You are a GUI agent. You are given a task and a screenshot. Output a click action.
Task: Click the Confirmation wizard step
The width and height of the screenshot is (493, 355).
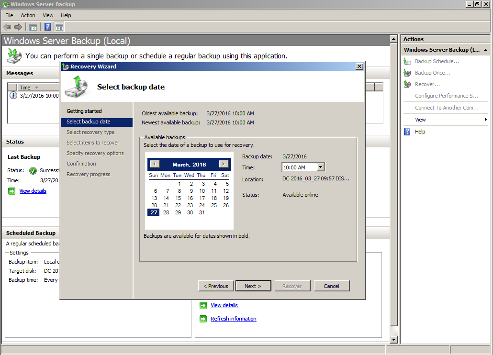[x=81, y=164]
